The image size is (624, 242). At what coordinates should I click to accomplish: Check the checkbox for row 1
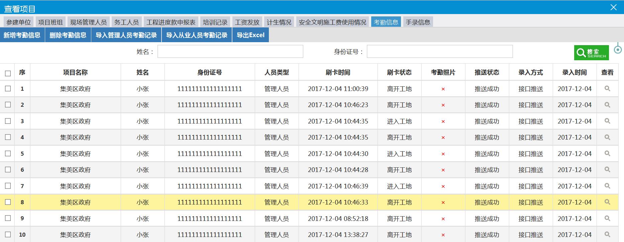8,89
